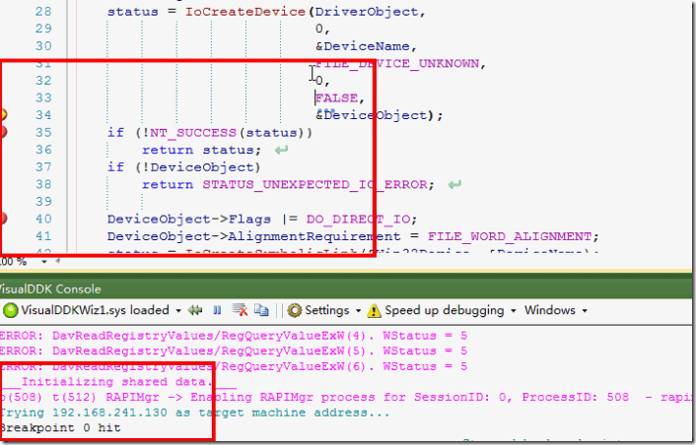Screen dimensions: 696x445
Task: Click the copy pages icon in console toolbar
Action: pyautogui.click(x=261, y=310)
